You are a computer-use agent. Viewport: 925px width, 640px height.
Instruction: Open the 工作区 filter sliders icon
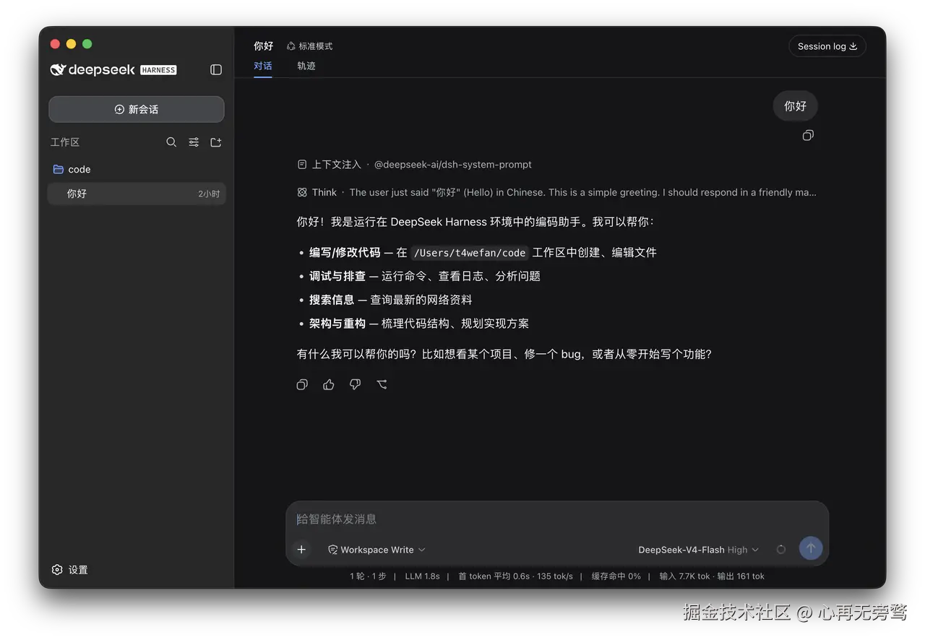tap(194, 142)
